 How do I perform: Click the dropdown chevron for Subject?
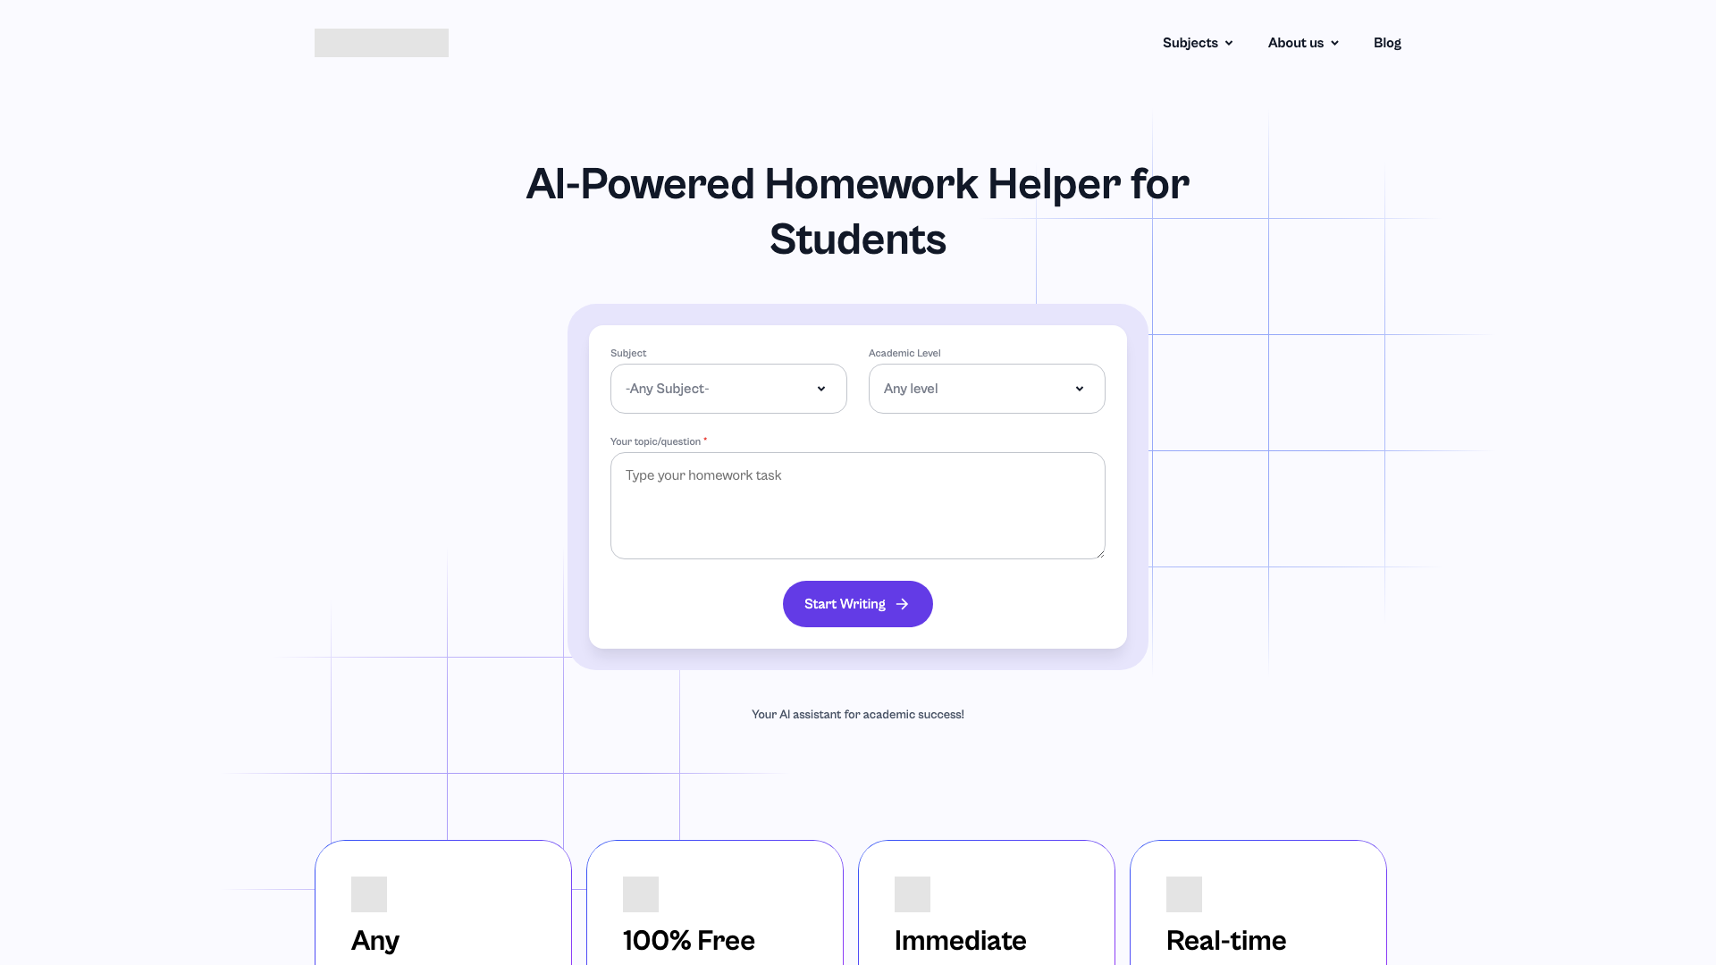821,388
